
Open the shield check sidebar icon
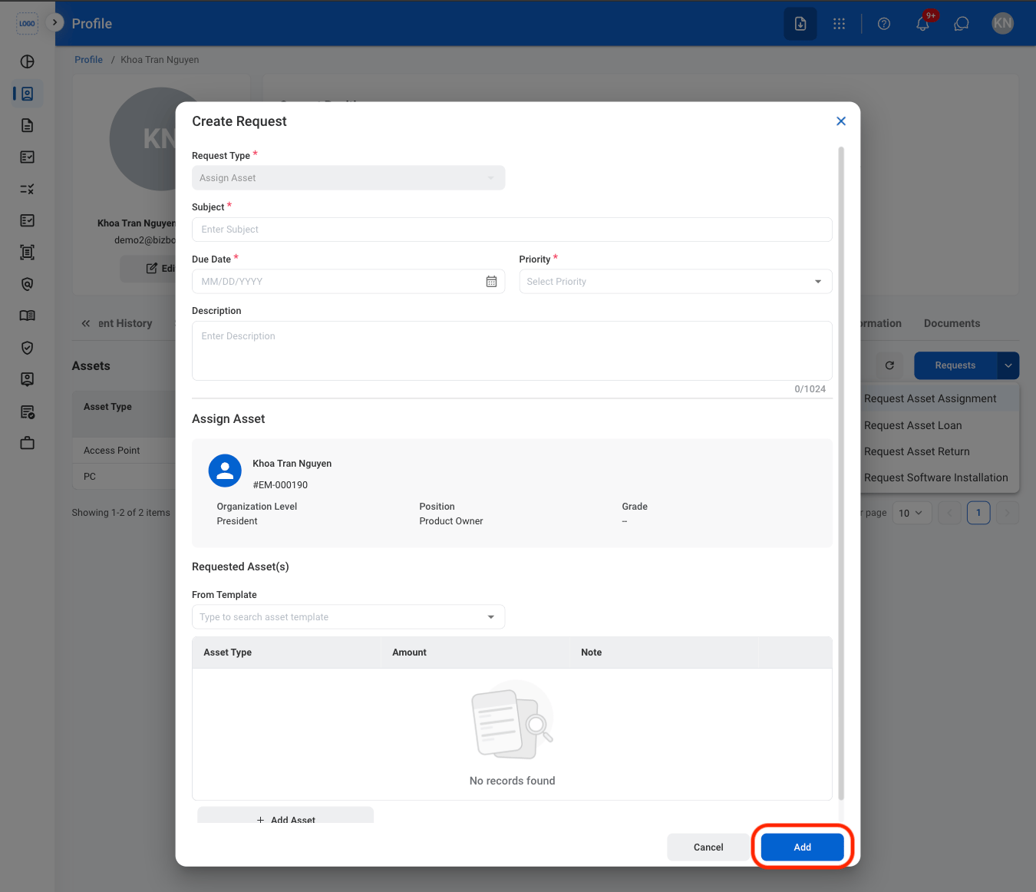pyautogui.click(x=28, y=348)
